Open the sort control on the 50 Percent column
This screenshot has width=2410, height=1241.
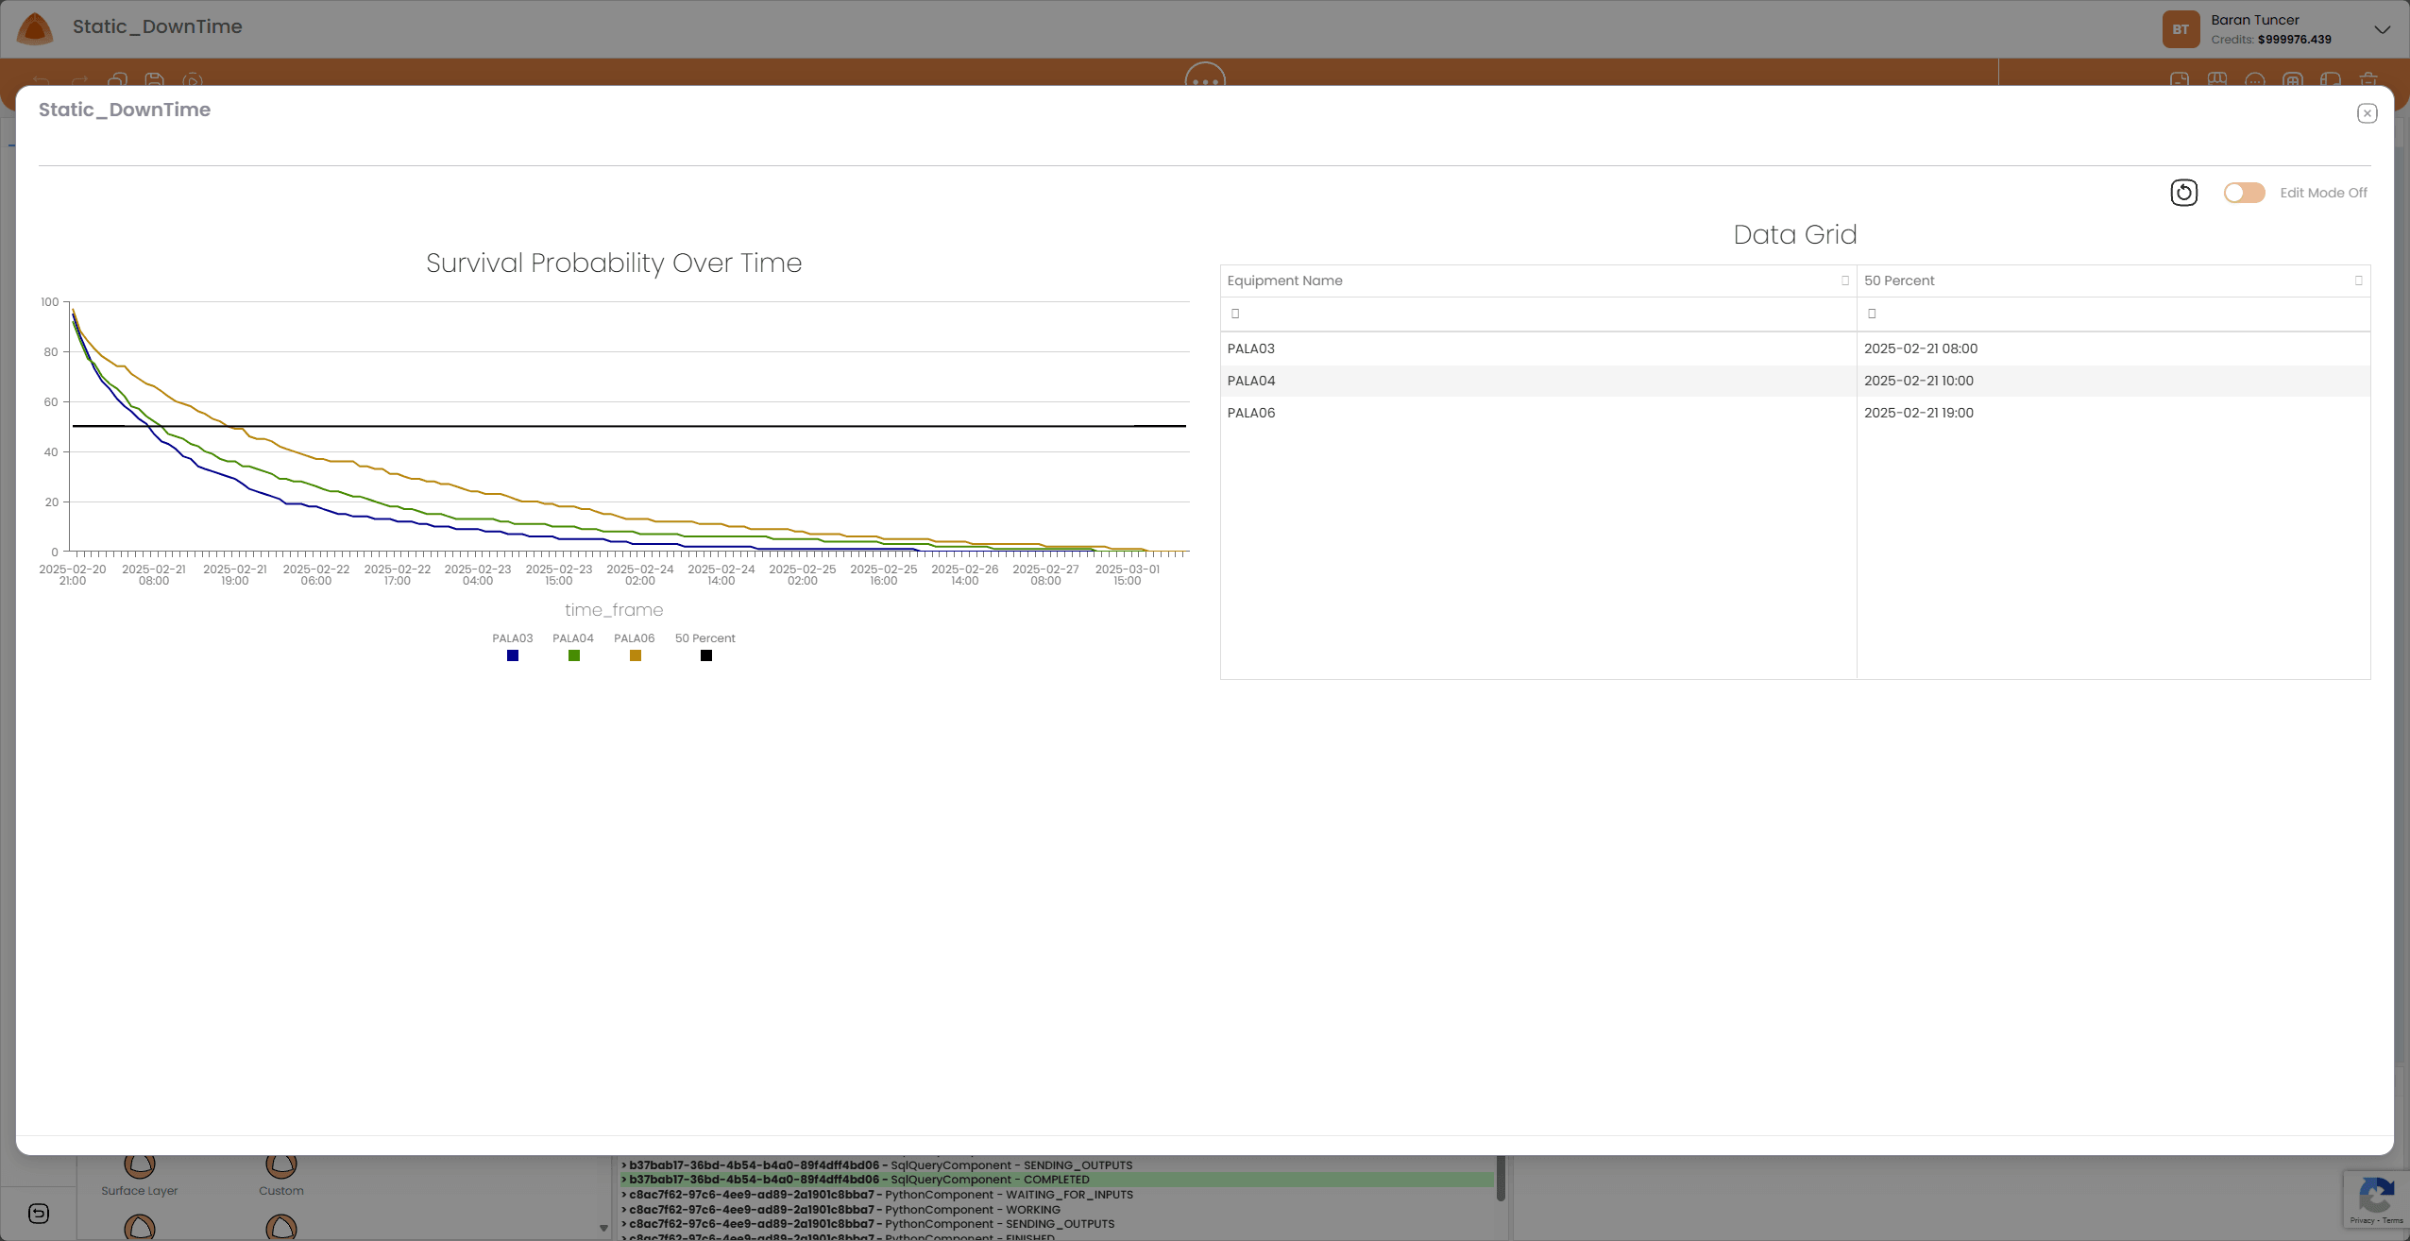[x=2357, y=280]
